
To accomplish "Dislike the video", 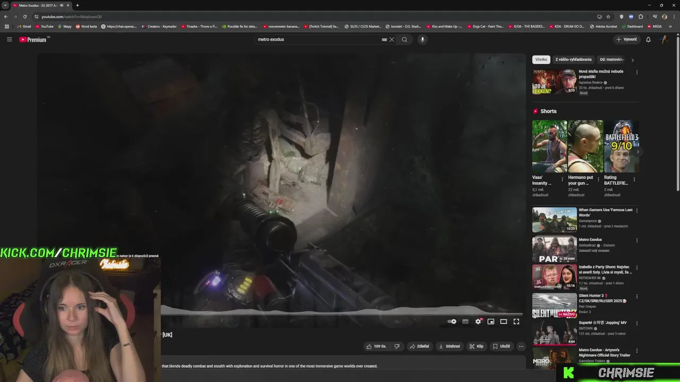I will [x=396, y=346].
